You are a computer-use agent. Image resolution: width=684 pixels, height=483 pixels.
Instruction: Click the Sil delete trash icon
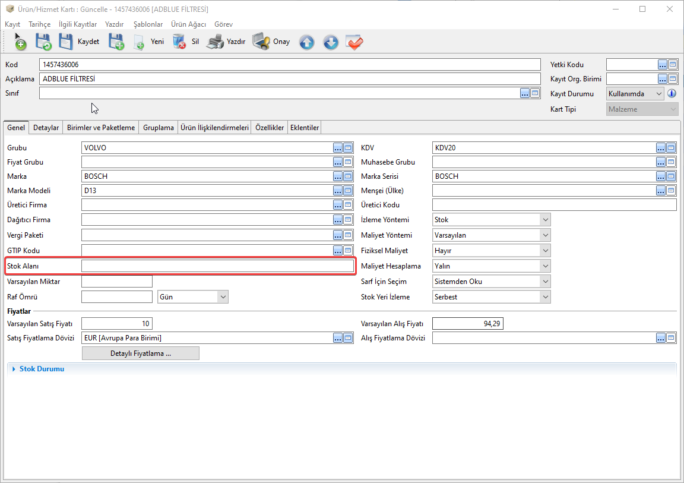[179, 42]
